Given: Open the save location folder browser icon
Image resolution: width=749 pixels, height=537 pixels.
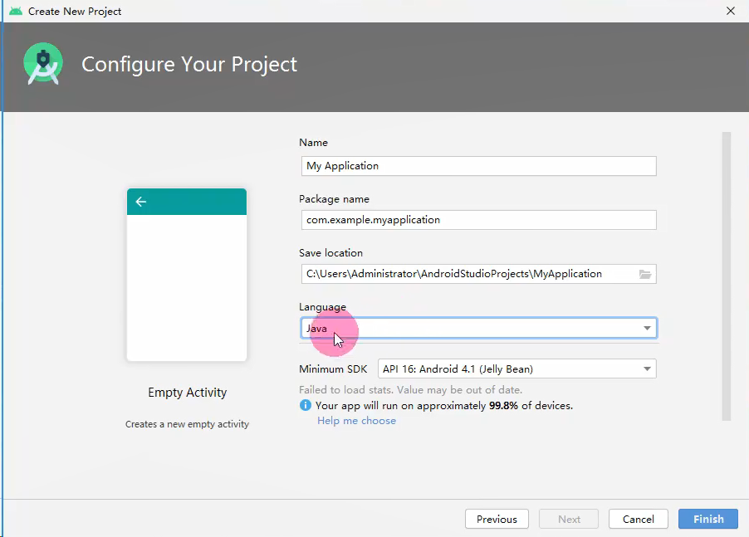Looking at the screenshot, I should 645,274.
